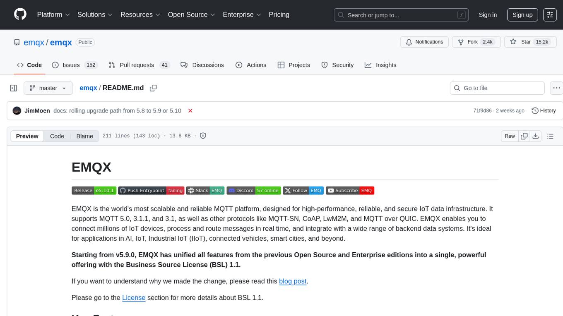Open the Pull requests tab

[139, 65]
